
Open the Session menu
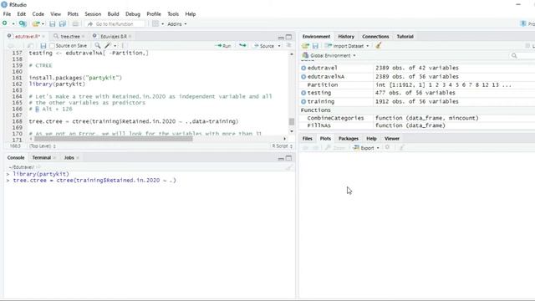[93, 14]
